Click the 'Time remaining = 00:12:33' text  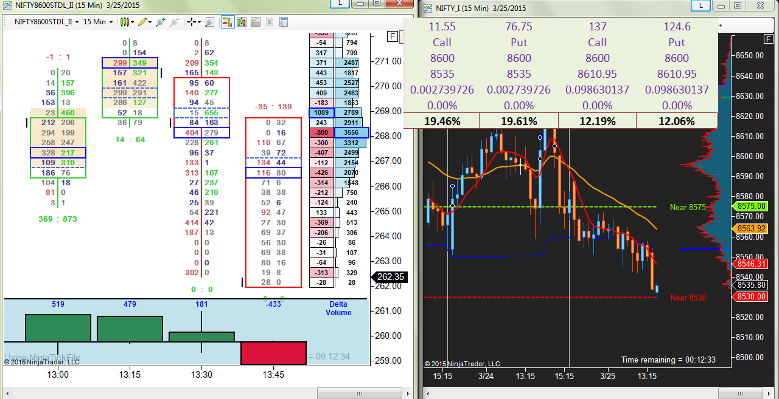(668, 360)
